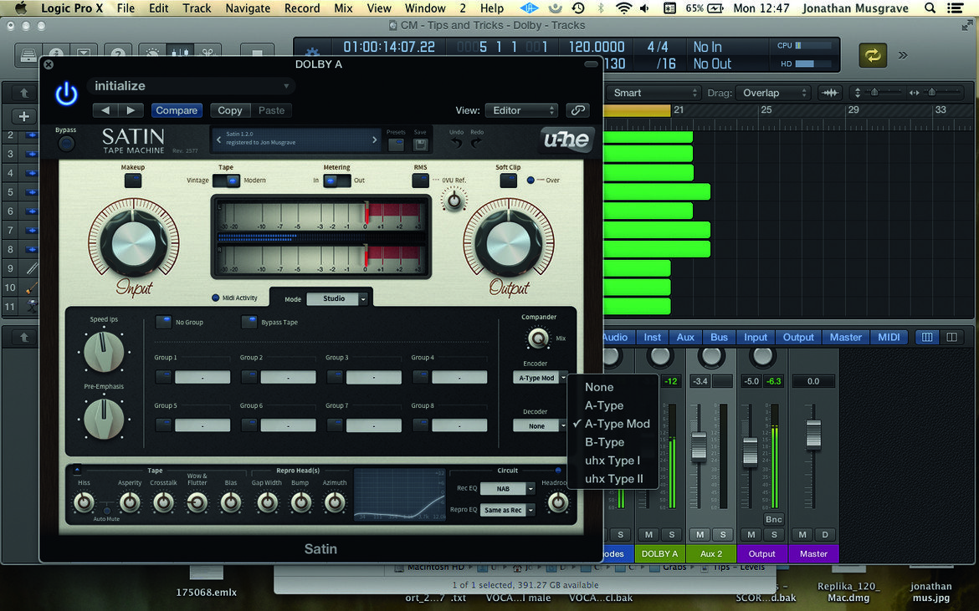Image resolution: width=979 pixels, height=611 pixels.
Task: Open Time Machine menu bar icon
Action: 578,8
